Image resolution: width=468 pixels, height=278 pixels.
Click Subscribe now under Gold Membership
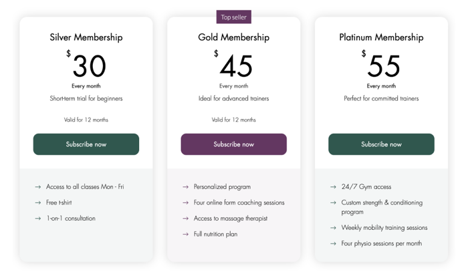pyautogui.click(x=234, y=144)
